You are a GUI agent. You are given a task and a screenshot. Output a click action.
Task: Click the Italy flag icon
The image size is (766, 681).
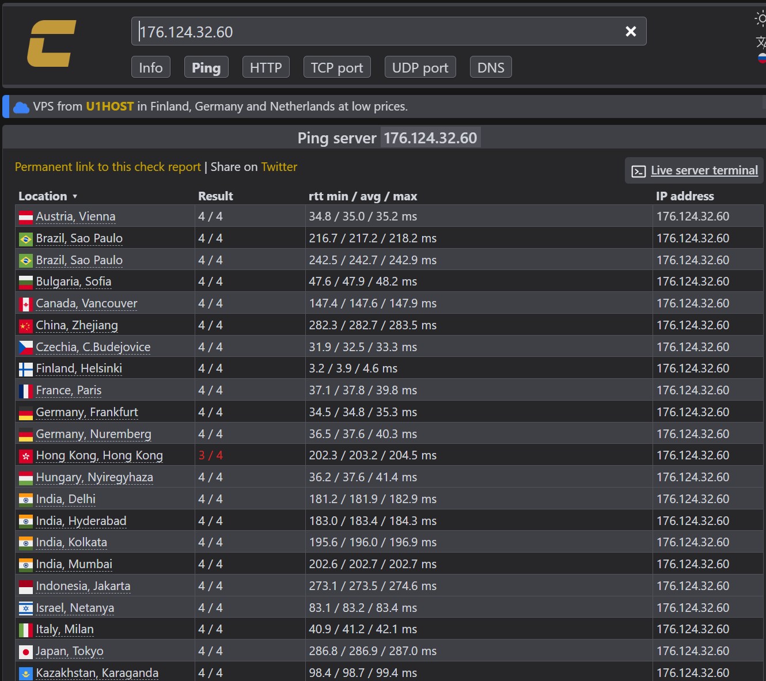[x=26, y=630]
